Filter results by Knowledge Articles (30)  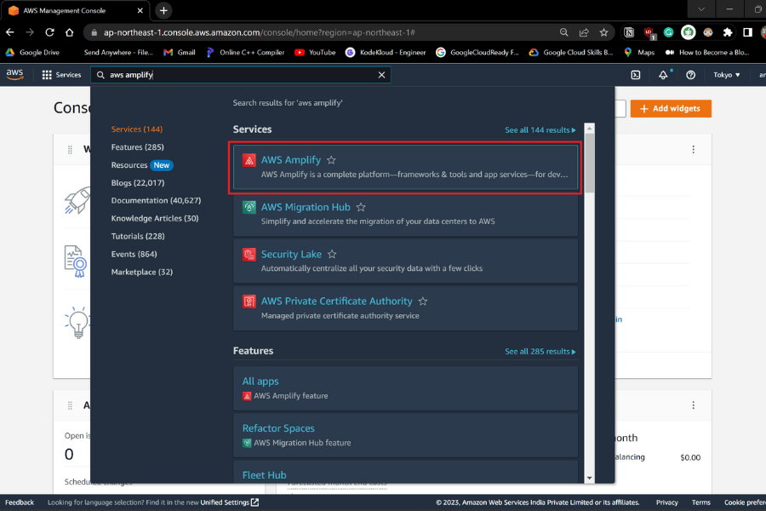(x=155, y=219)
